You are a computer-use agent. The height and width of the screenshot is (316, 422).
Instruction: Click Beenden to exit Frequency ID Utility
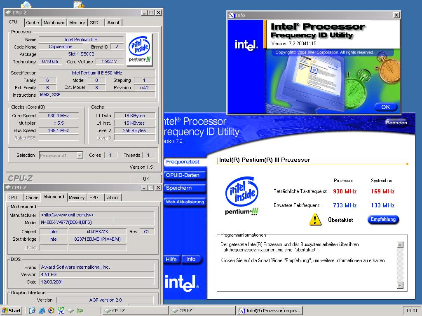click(396, 123)
